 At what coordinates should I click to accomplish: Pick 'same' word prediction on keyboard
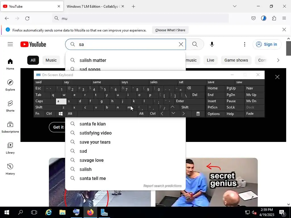105,82
